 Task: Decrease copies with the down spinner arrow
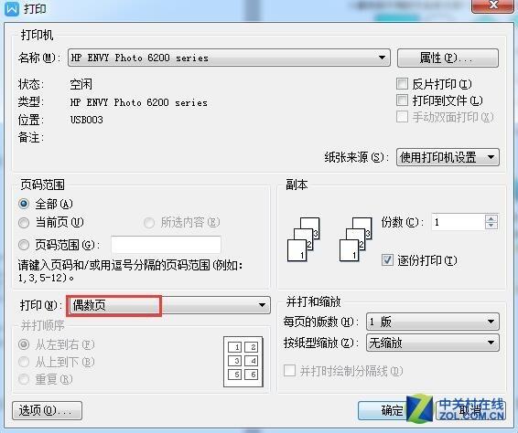[491, 226]
